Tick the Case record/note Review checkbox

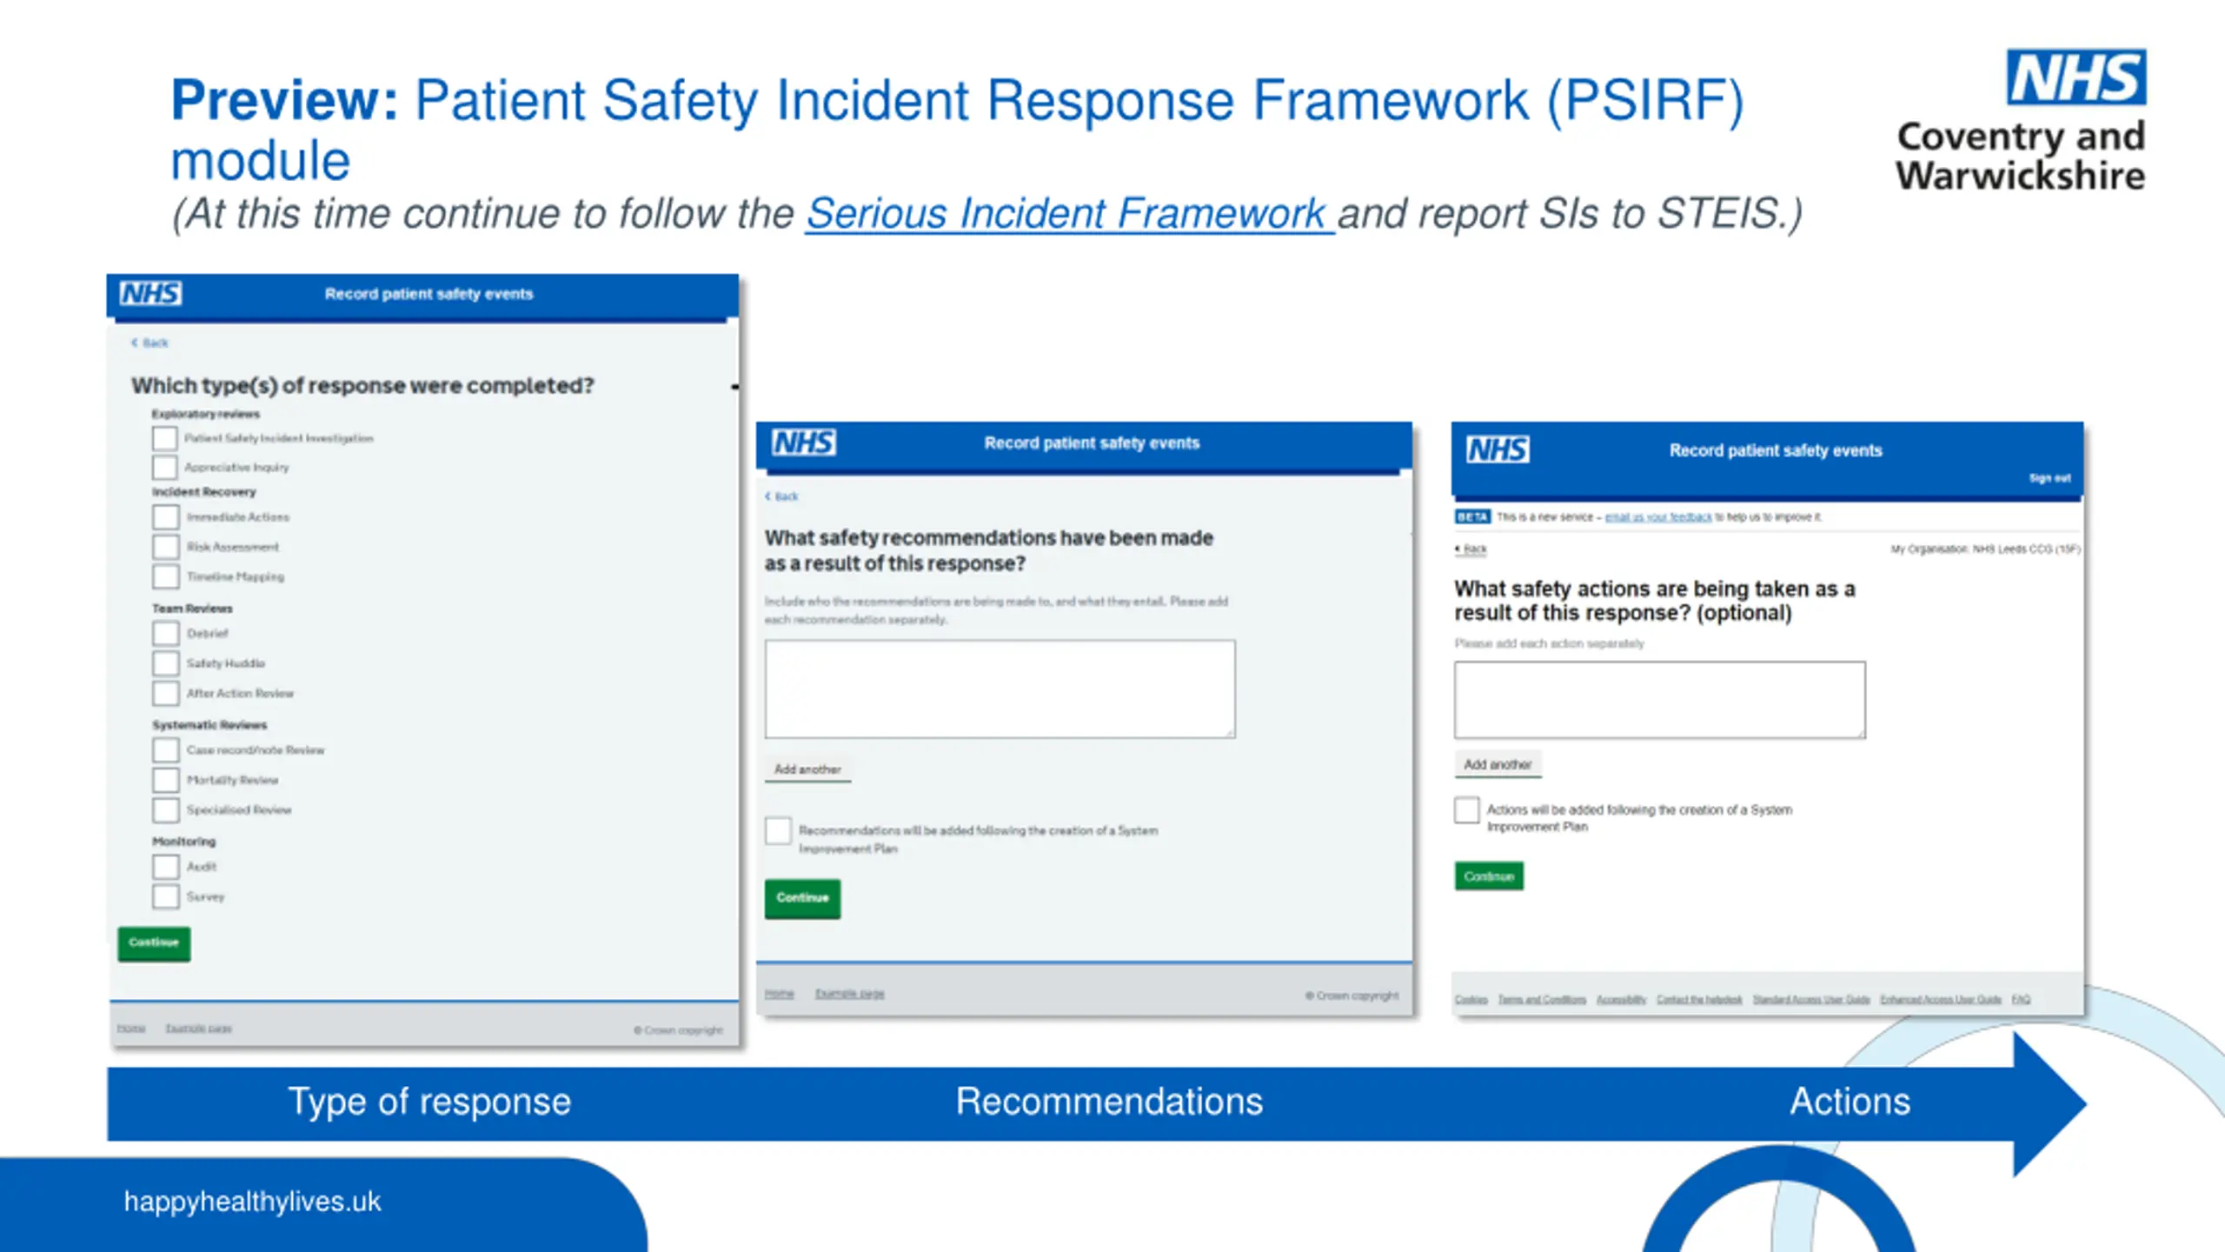(166, 749)
